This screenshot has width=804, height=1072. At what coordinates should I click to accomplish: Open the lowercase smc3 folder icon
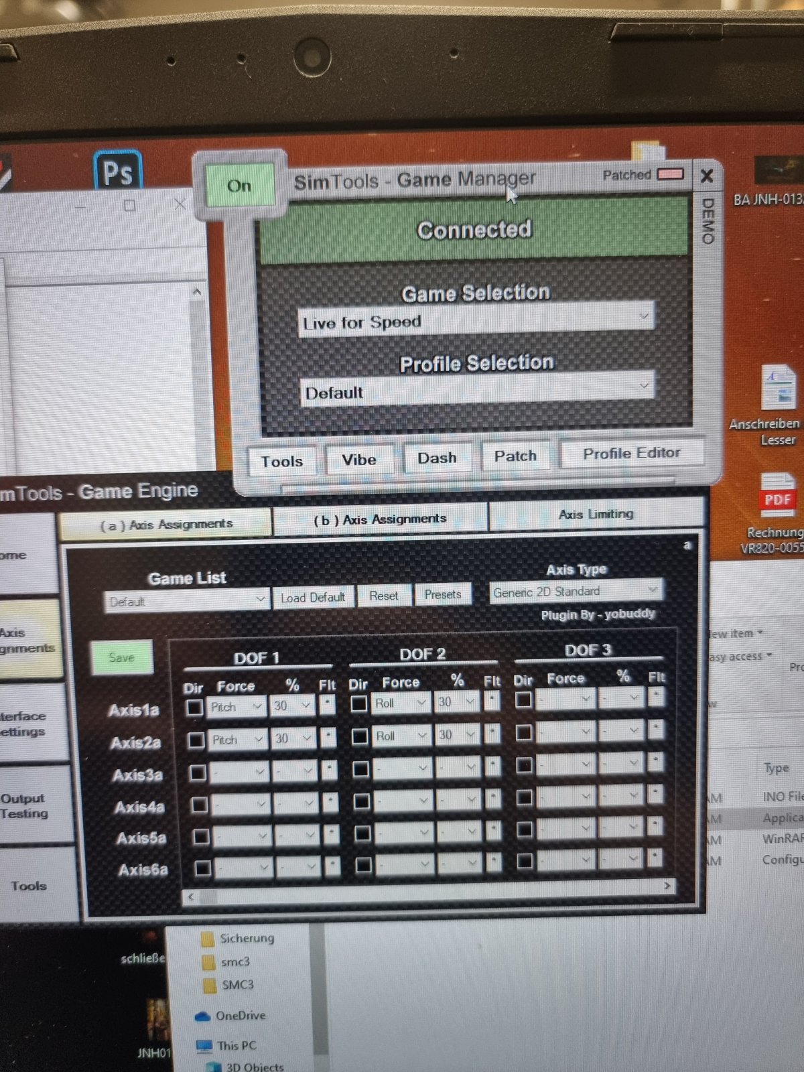coord(209,962)
